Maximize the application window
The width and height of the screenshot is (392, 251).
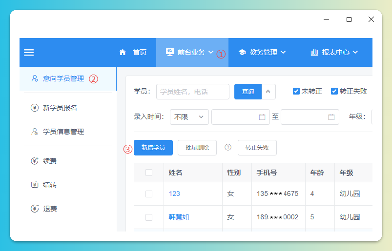tap(349, 19)
